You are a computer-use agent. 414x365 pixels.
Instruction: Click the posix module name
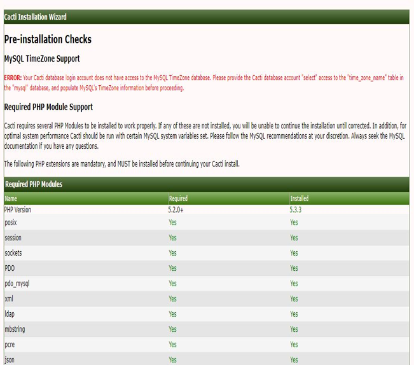pos(11,223)
